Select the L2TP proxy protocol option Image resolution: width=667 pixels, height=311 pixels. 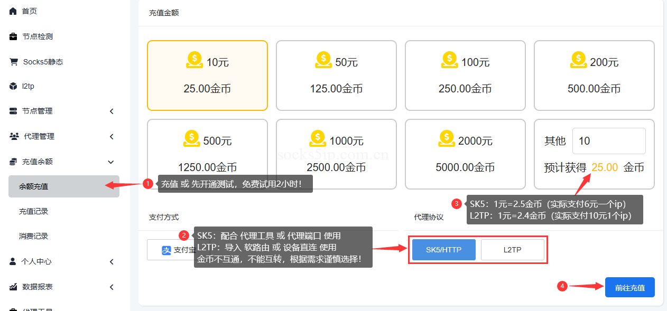coord(512,250)
